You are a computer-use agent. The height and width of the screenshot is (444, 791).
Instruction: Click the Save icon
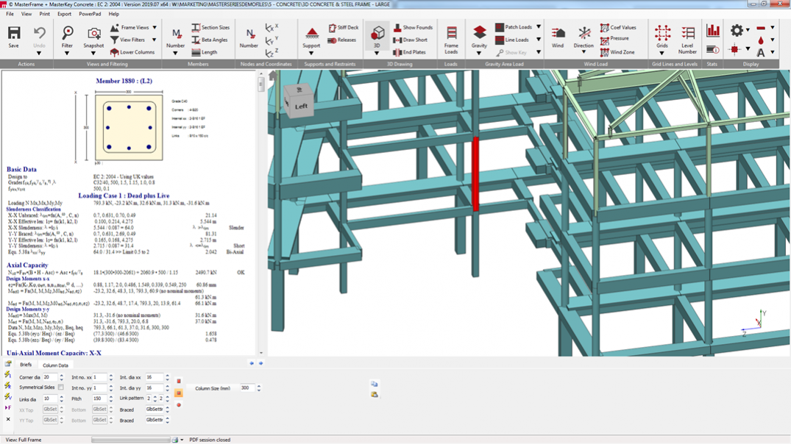pyautogui.click(x=14, y=33)
